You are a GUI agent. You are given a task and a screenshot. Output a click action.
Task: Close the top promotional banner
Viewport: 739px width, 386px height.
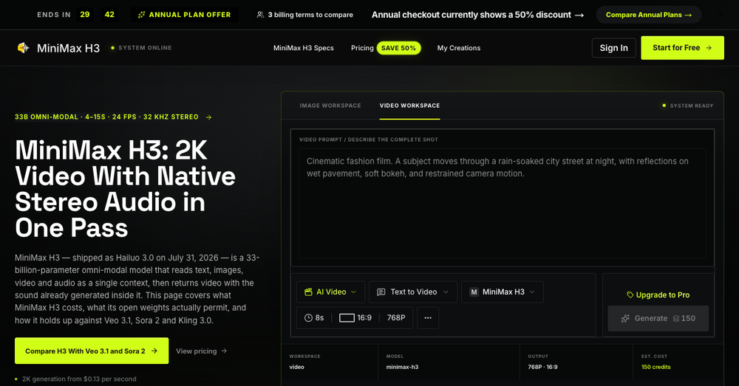[x=720, y=15]
